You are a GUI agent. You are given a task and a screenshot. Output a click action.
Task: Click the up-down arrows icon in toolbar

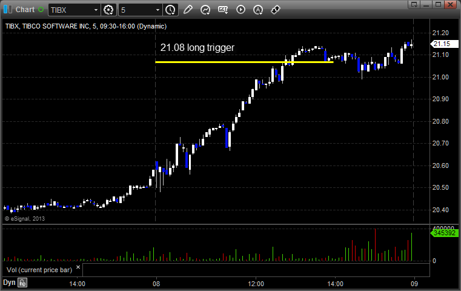[x=276, y=10]
